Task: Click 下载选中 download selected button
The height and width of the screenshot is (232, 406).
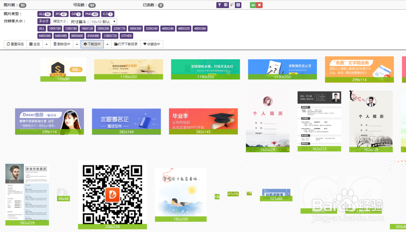Action: [92, 44]
